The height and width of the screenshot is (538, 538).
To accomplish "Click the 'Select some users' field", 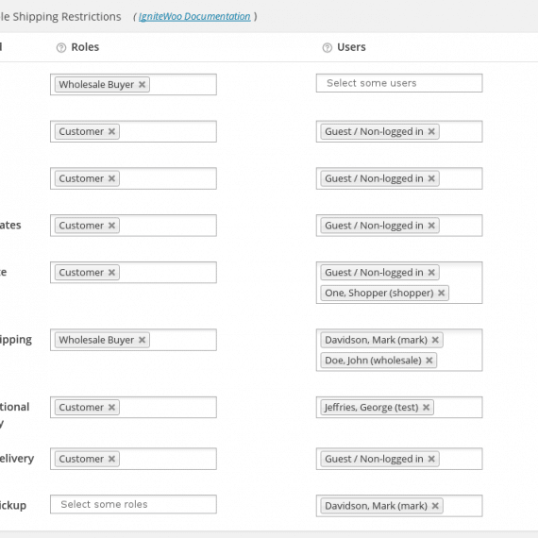I will [x=399, y=83].
